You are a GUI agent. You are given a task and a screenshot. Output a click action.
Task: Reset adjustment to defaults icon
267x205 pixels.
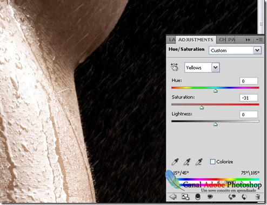pos(244,197)
